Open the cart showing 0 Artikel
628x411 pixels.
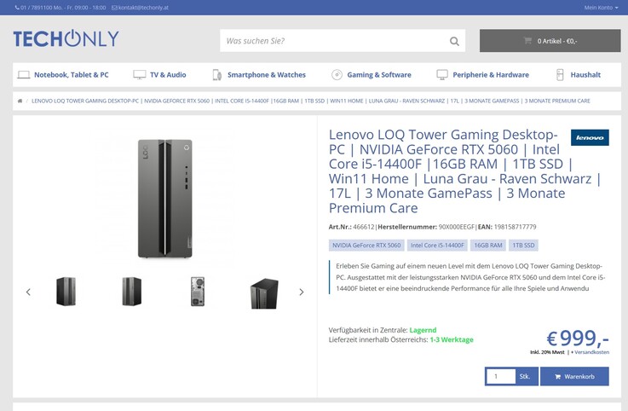(x=550, y=40)
